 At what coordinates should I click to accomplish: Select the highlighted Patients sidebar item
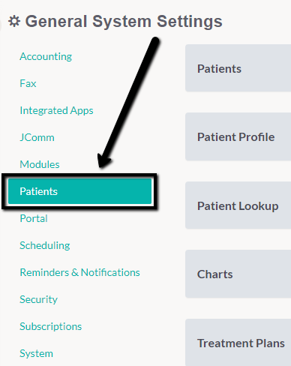pyautogui.click(x=79, y=191)
